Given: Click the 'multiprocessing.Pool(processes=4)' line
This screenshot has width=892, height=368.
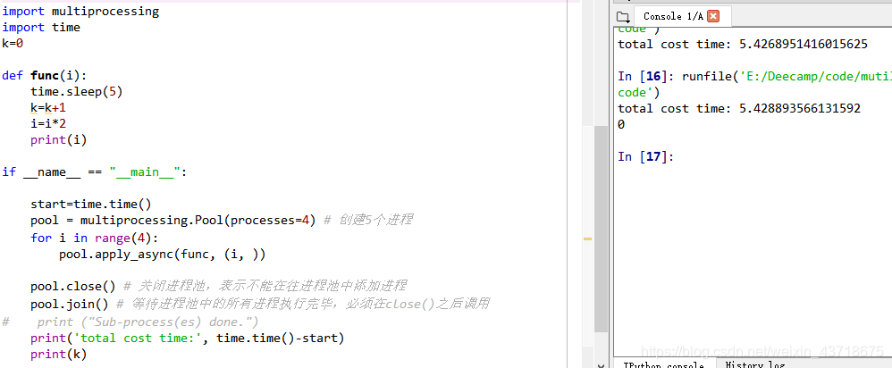Looking at the screenshot, I should pyautogui.click(x=222, y=220).
